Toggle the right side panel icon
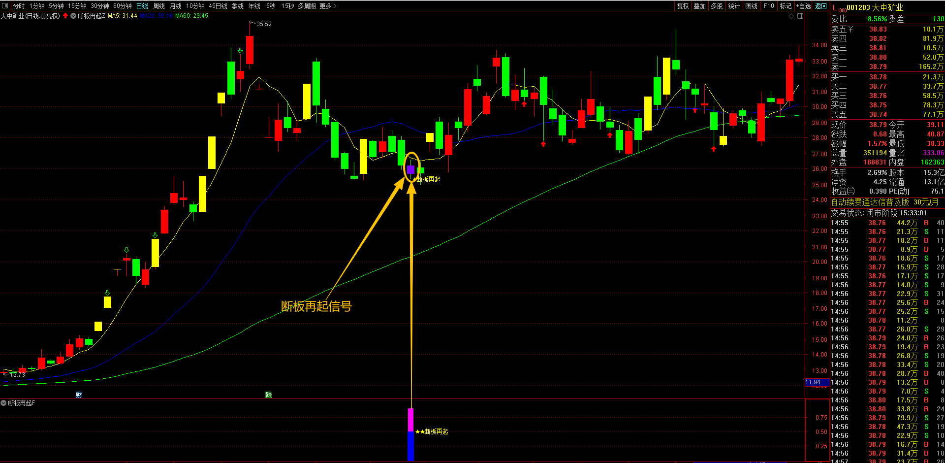Viewport: 945px width, 463px height. [800, 16]
